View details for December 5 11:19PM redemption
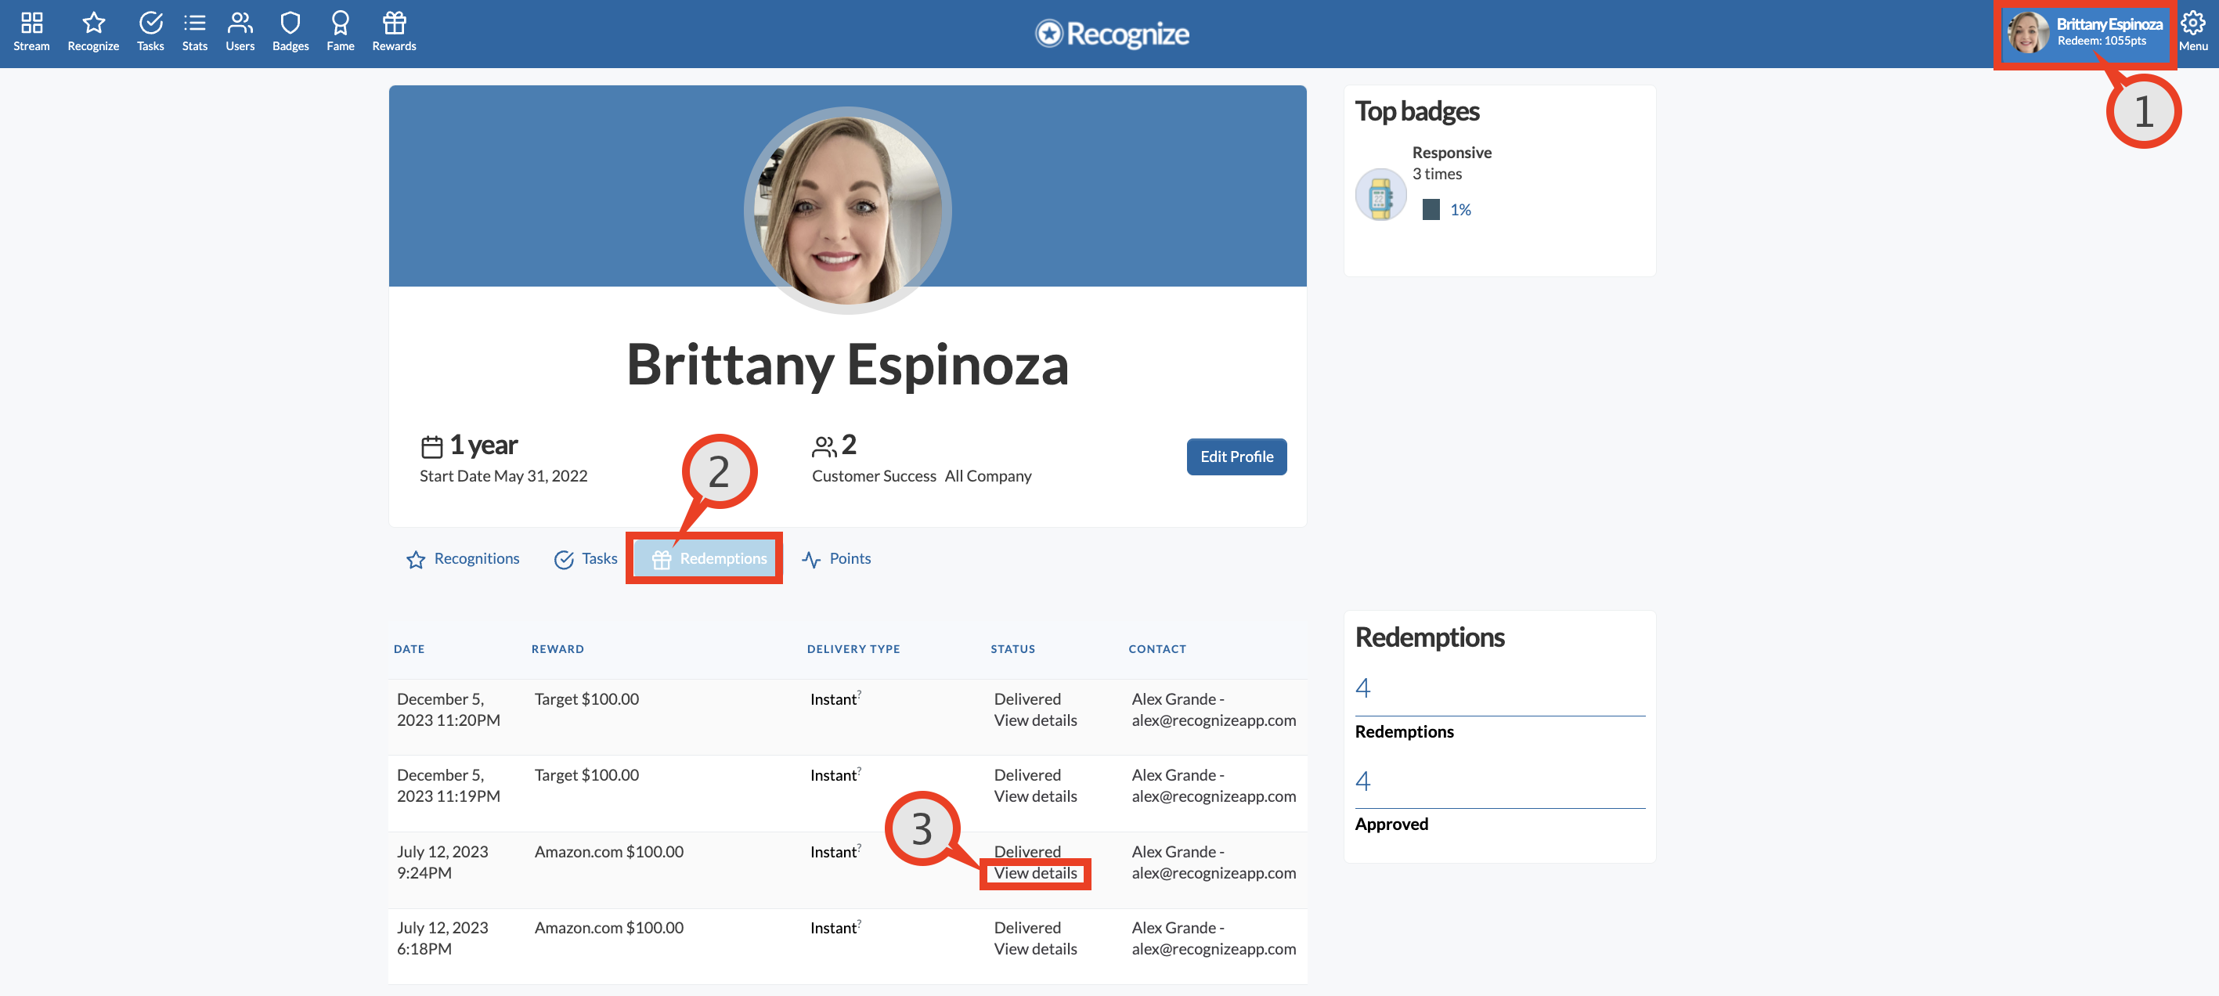 coord(1035,796)
